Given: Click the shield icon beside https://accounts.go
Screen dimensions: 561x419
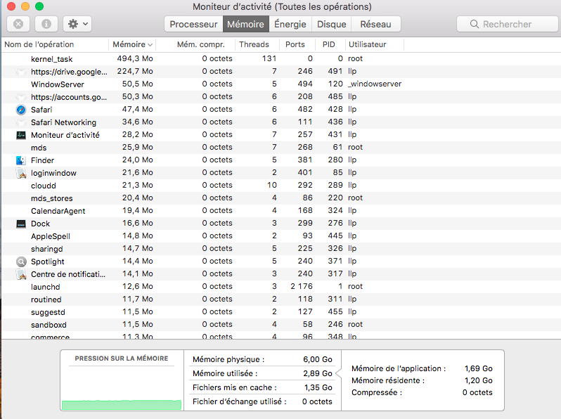Looking at the screenshot, I should pos(21,97).
